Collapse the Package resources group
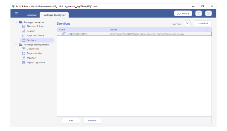This screenshot has width=227, height=131. [x=16, y=22]
